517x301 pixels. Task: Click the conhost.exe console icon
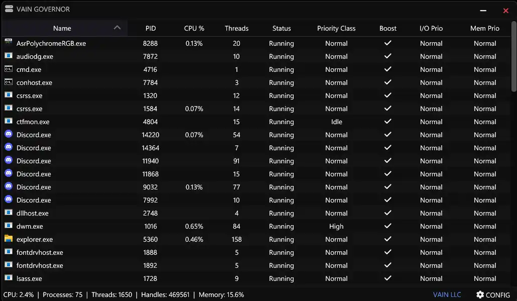coord(9,82)
